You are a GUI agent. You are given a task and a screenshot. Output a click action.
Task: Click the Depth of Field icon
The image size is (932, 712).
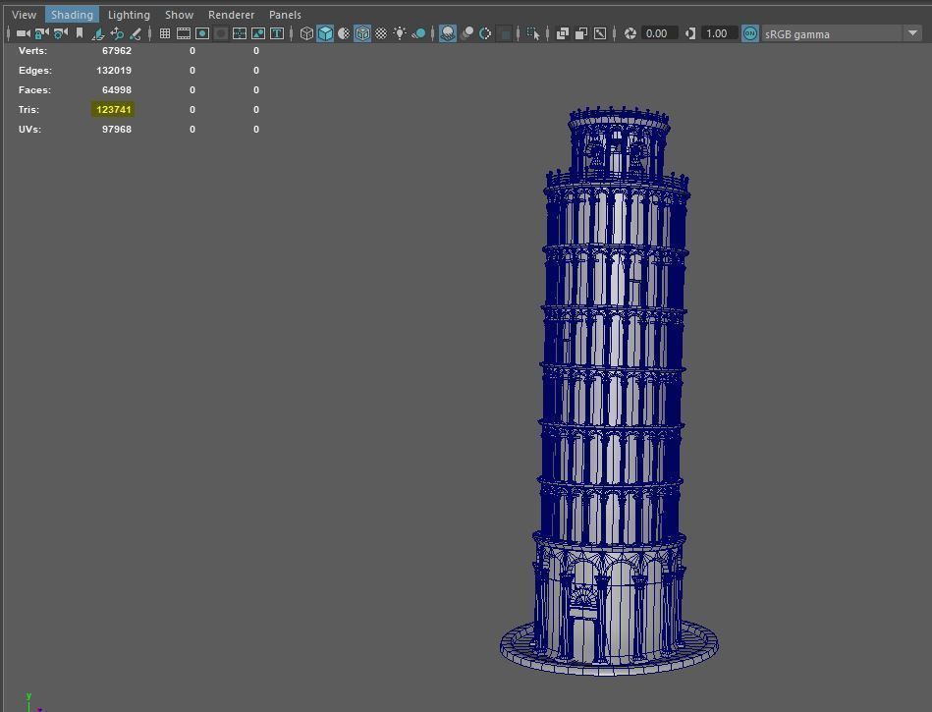pos(504,33)
